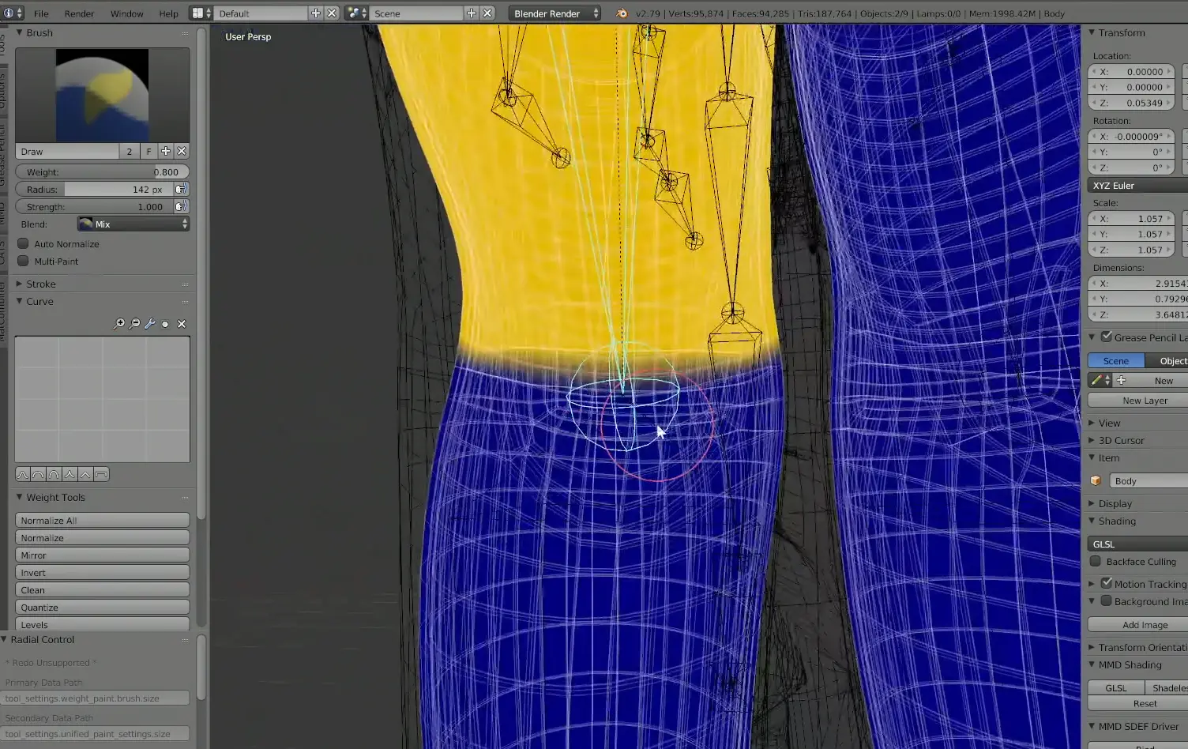Enable Auto Normalize option
1188x749 pixels.
24,244
